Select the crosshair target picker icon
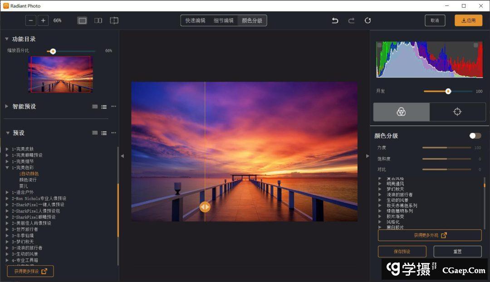Screen dimensions: 490x282 [x=457, y=112]
